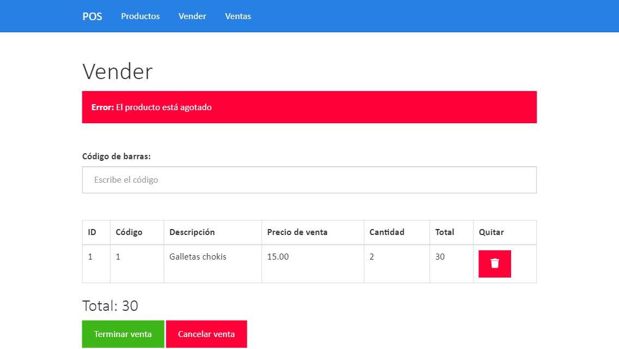Screen dimensions: 619x349
Task: Open the Productos menu item
Action: point(140,16)
